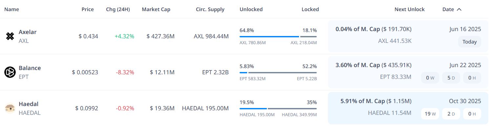Screen dimensions: 492x126
Task: Sort table by Price column
Action: 88,9
